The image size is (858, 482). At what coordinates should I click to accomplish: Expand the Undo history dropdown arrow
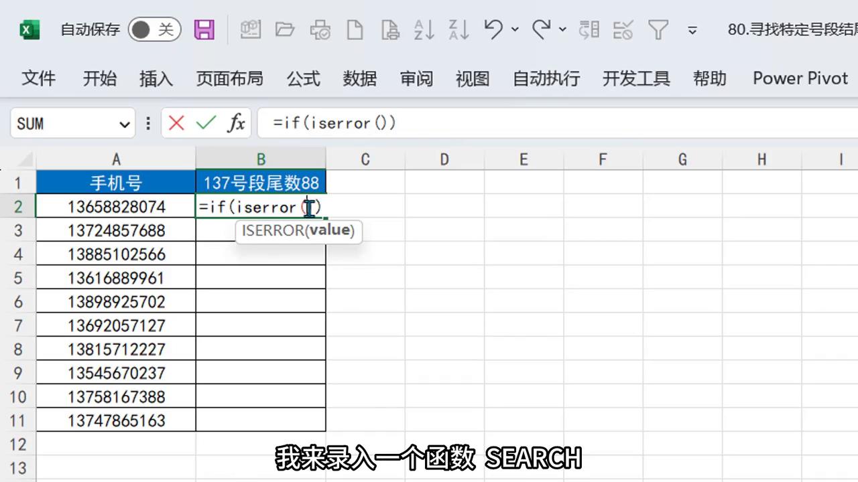[x=515, y=29]
